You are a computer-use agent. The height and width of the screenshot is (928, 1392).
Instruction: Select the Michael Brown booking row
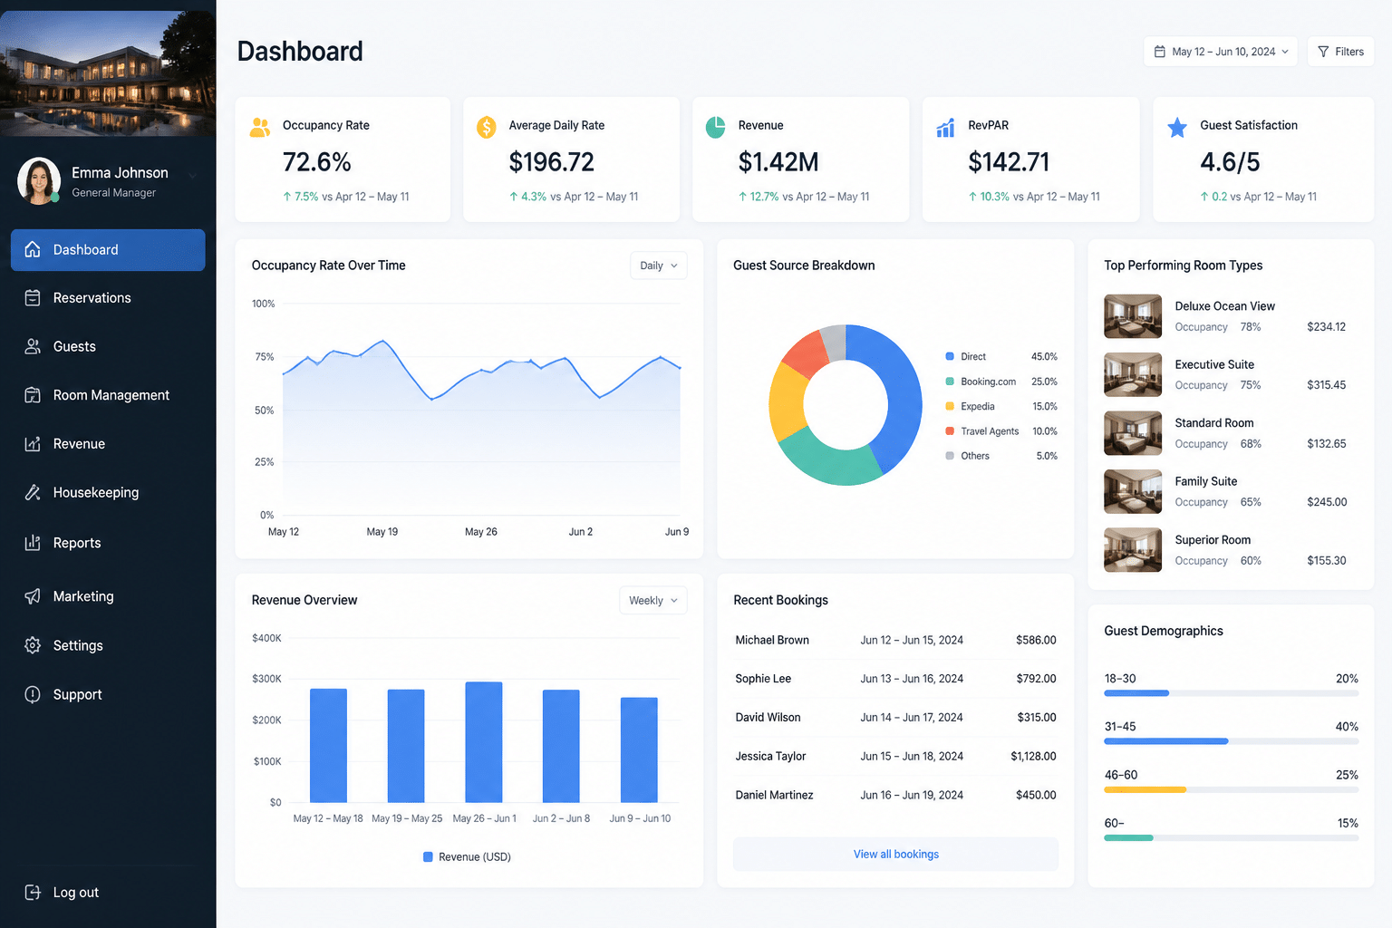[x=895, y=640]
